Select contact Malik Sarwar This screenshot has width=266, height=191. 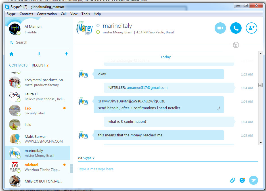click(37, 139)
